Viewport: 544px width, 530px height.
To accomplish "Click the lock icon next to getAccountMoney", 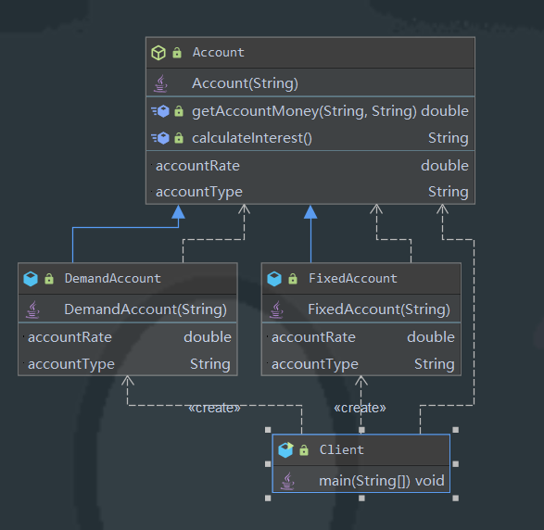I will [x=179, y=111].
